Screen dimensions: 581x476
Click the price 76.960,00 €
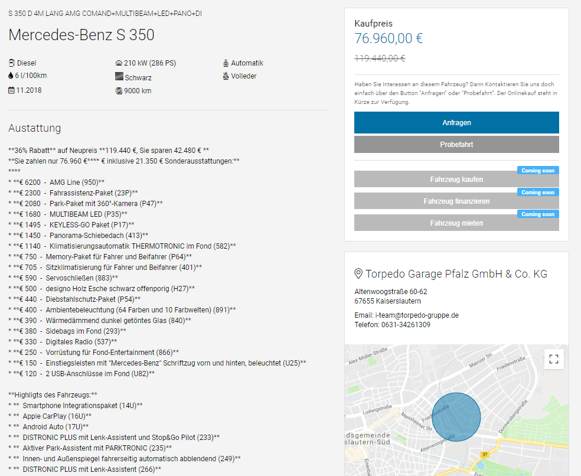tap(389, 38)
